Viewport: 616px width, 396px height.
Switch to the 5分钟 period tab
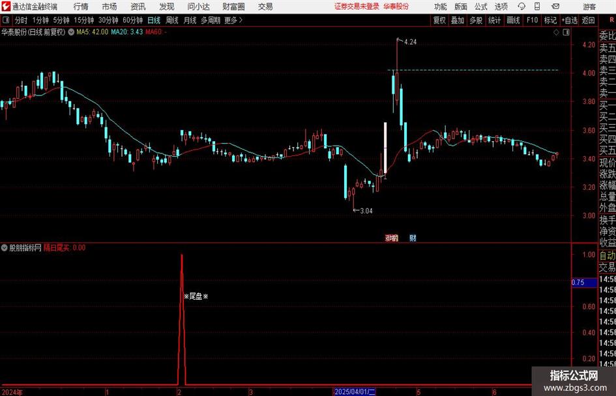coord(61,20)
